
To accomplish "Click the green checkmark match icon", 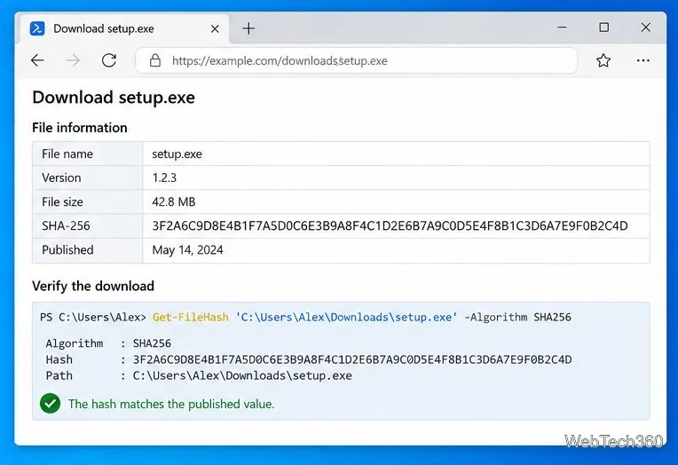I will tap(51, 403).
